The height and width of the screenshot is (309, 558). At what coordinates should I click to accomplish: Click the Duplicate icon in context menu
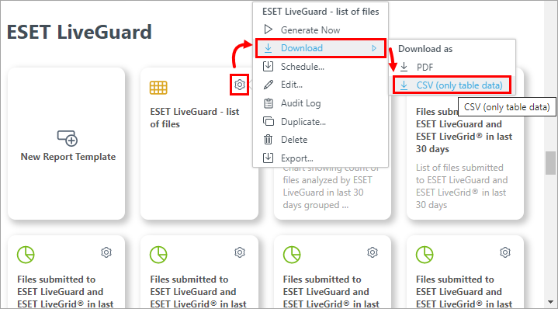(x=268, y=121)
